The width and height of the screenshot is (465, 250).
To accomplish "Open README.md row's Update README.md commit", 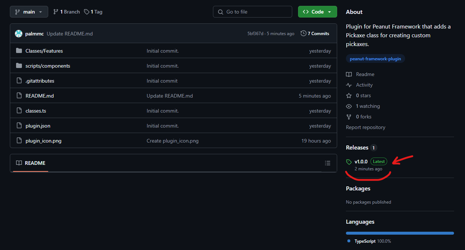I will pyautogui.click(x=169, y=96).
